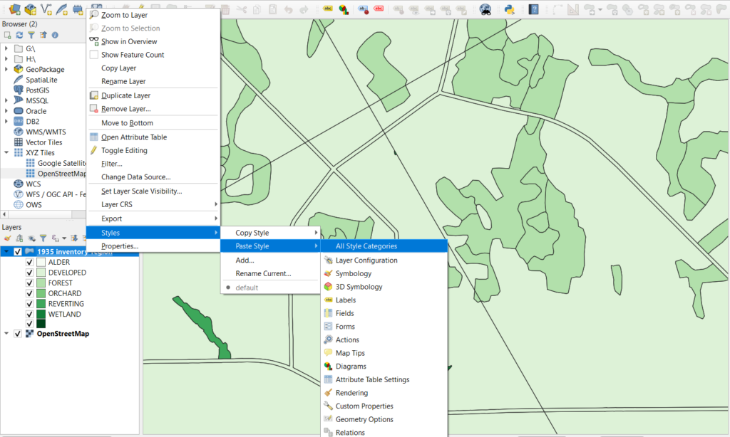Open the Python console icon
The height and width of the screenshot is (437, 730).
[x=509, y=9]
